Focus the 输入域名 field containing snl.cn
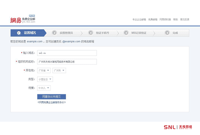The image size is (200, 135). pyautogui.click(x=67, y=53)
